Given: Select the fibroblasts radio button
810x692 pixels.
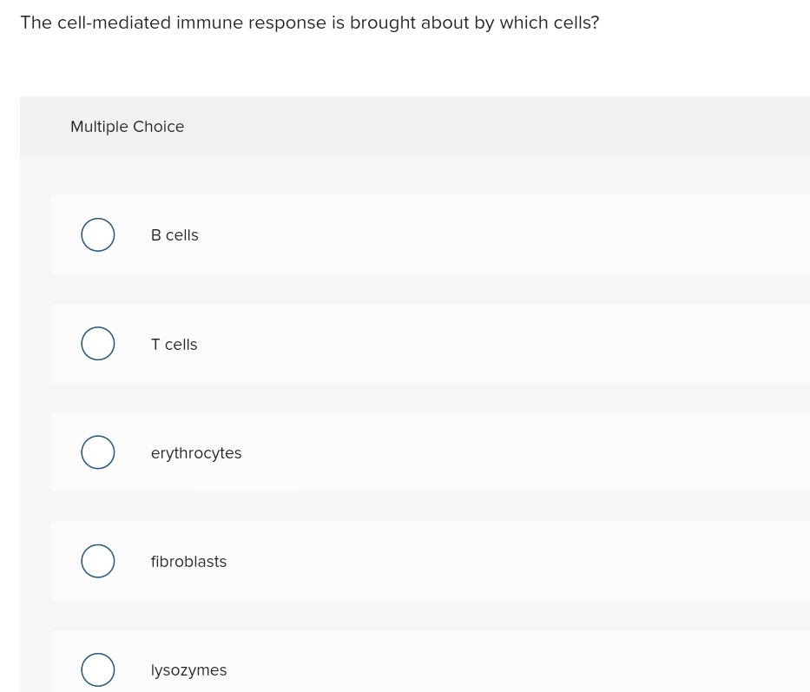Looking at the screenshot, I should 98,560.
